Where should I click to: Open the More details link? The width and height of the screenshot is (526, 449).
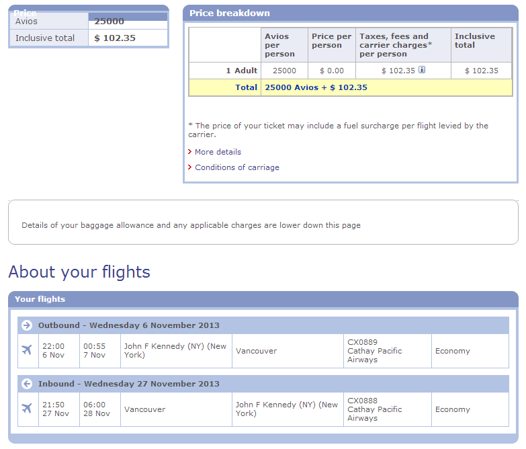coord(218,152)
